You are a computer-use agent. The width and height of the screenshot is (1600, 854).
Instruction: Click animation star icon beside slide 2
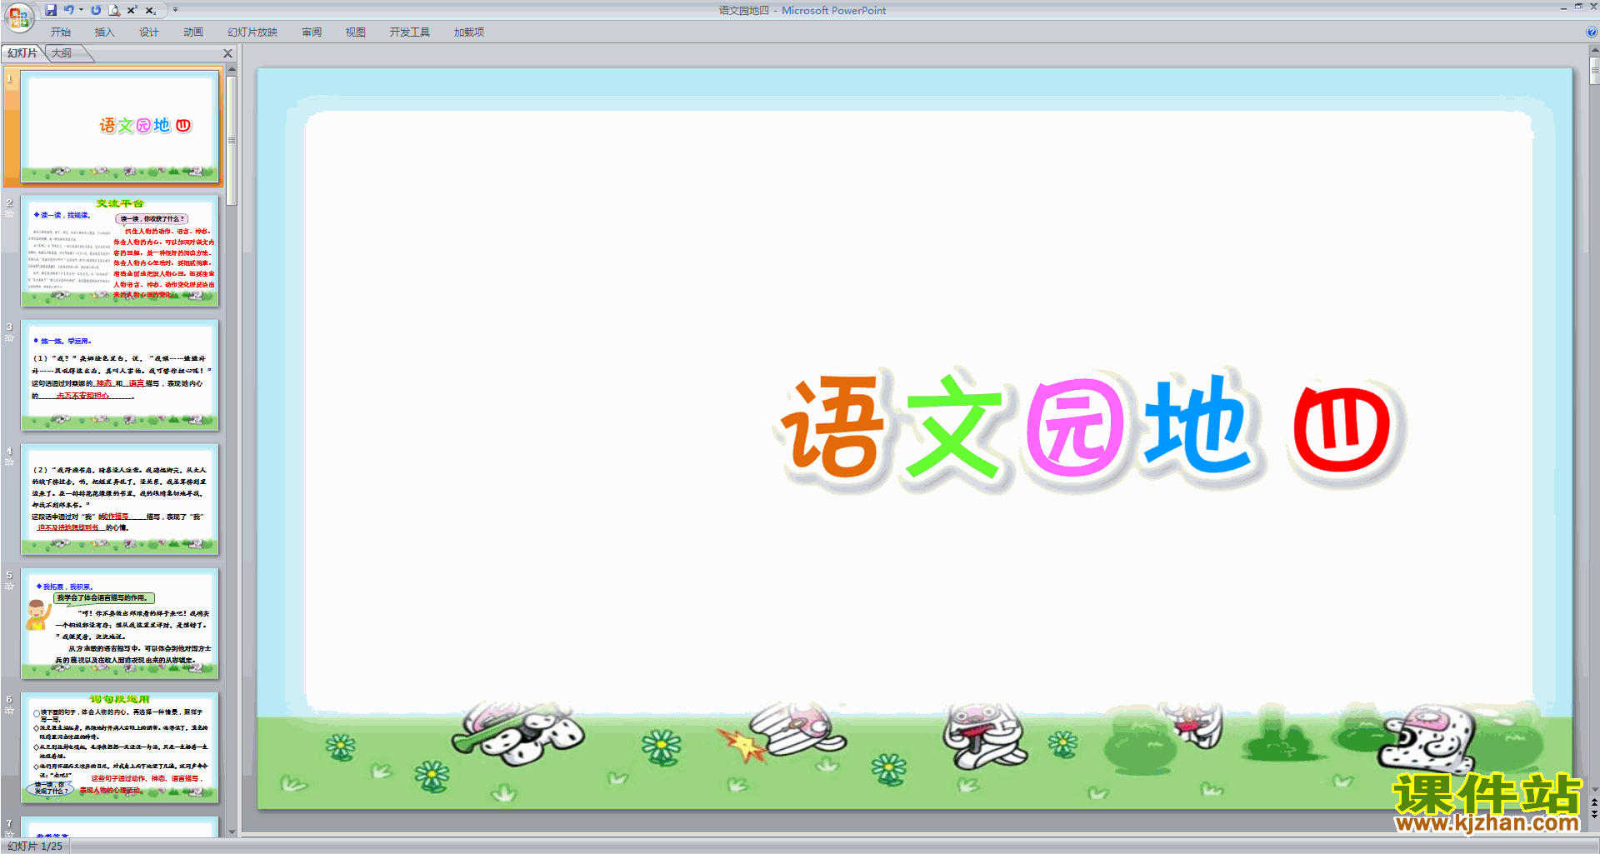click(9, 214)
